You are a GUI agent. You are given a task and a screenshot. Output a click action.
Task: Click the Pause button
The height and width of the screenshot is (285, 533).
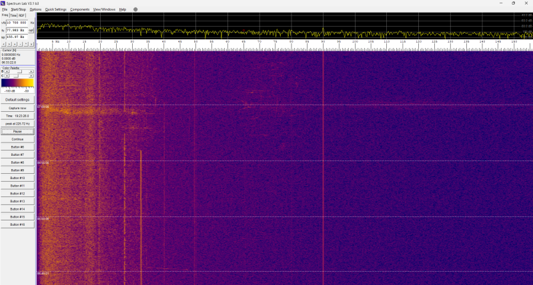[17, 131]
